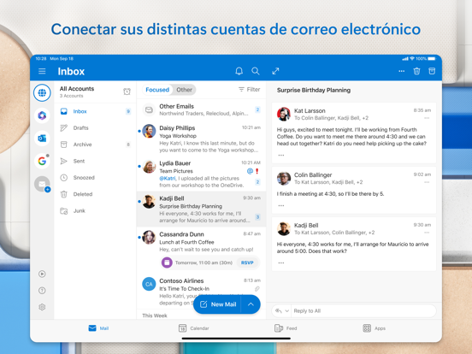Switch to Other inbox

(184, 90)
